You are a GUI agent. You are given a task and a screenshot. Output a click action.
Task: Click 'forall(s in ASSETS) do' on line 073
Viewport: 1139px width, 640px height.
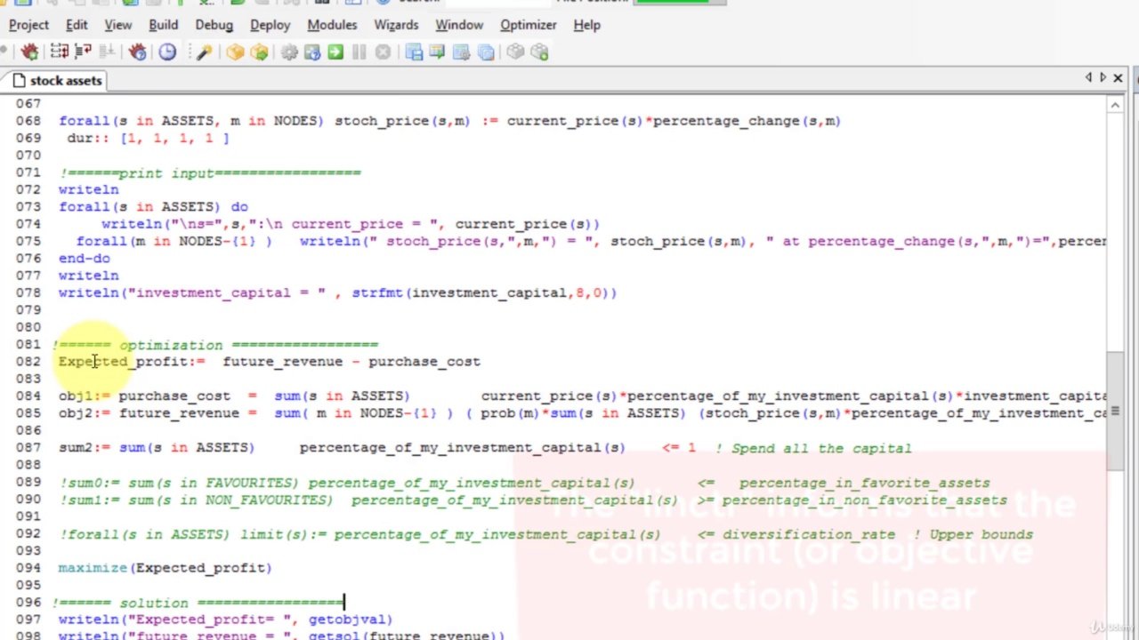pos(153,207)
